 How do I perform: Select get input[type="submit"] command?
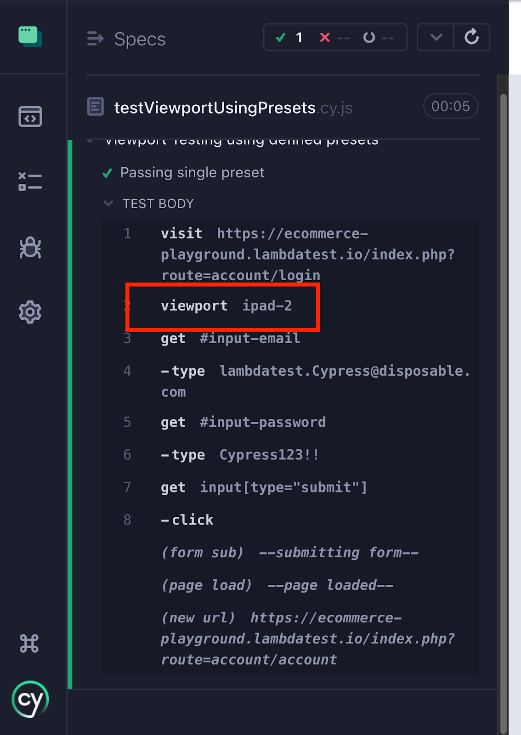(290, 487)
